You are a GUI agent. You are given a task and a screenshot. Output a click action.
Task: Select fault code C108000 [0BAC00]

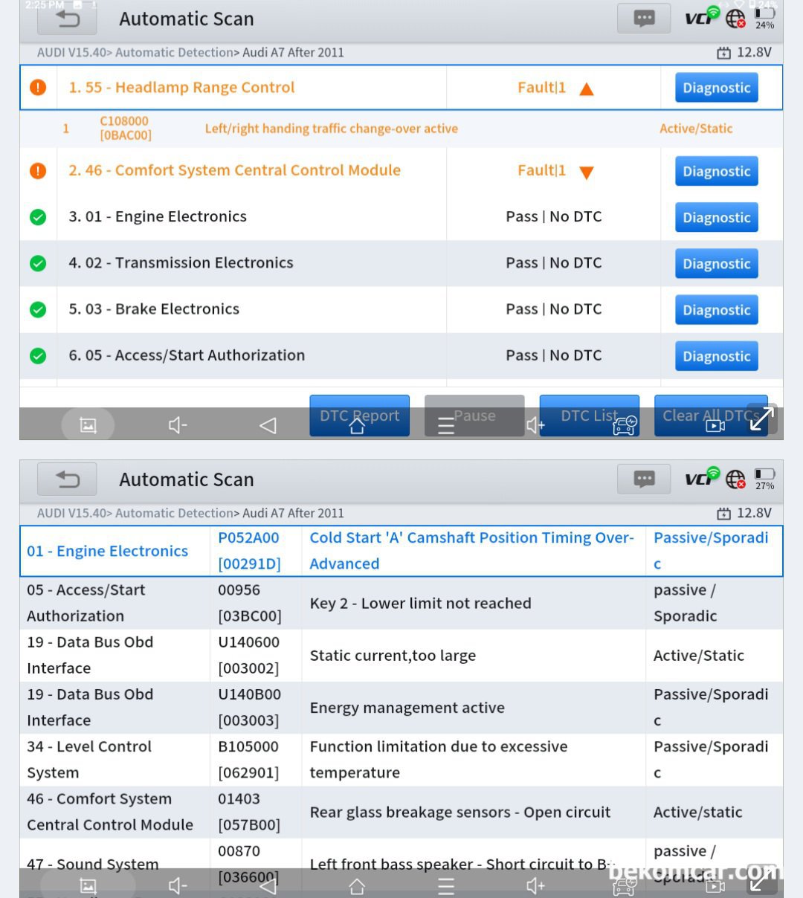[x=126, y=128]
